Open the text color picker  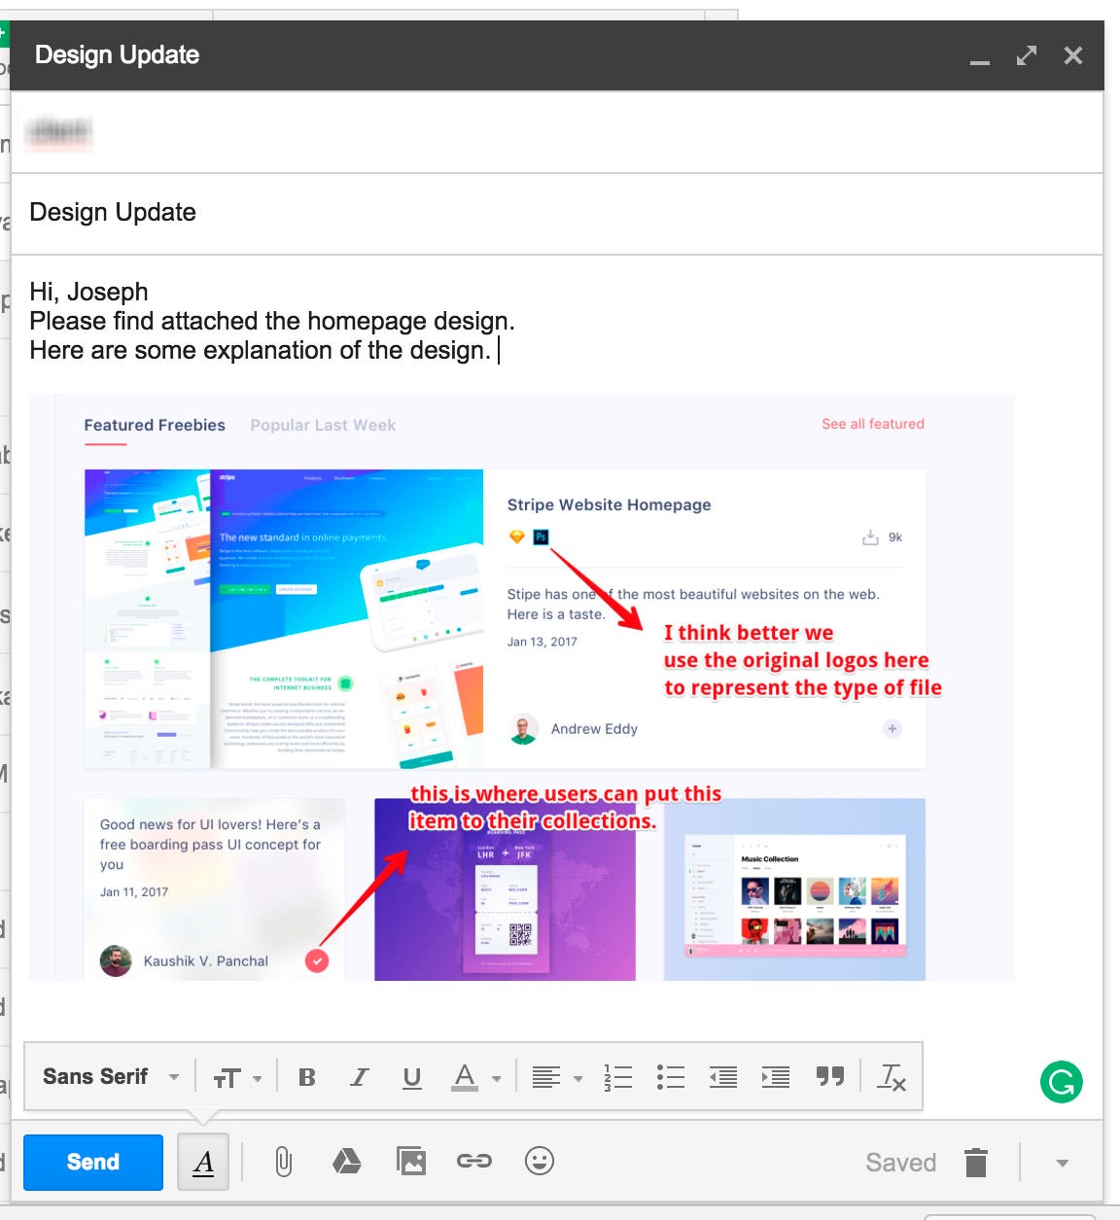476,1077
